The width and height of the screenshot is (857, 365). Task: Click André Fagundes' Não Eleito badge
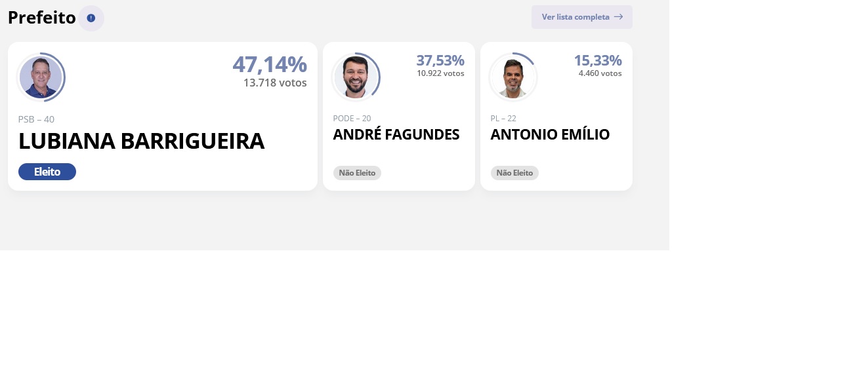click(357, 173)
